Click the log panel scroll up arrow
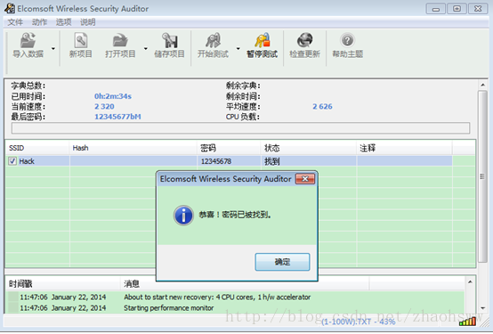This screenshot has width=493, height=334. pos(470,282)
